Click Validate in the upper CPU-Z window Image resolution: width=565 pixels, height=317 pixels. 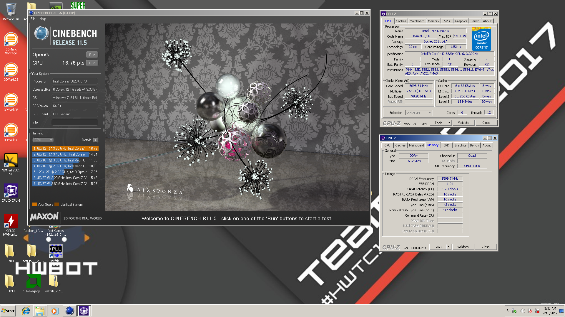click(463, 123)
